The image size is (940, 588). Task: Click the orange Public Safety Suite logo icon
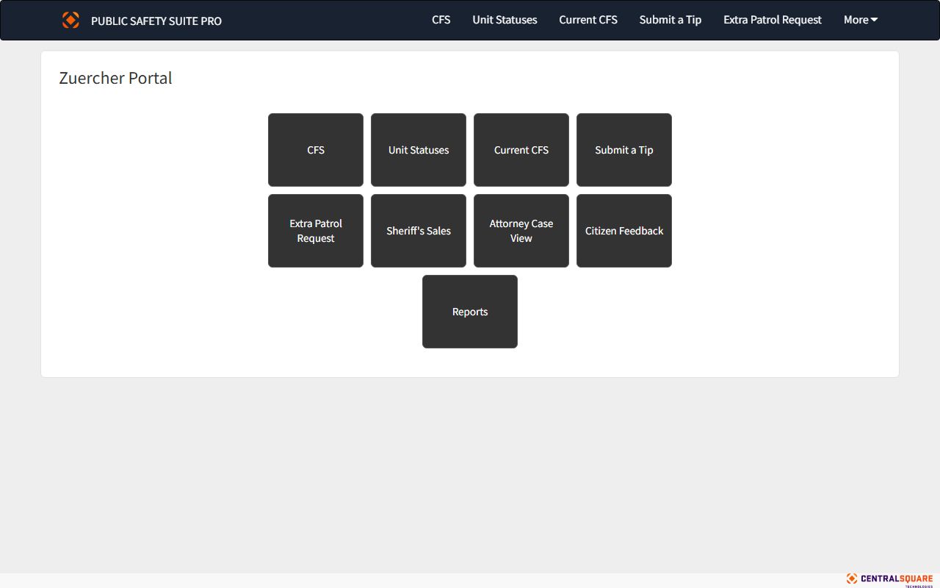point(70,20)
